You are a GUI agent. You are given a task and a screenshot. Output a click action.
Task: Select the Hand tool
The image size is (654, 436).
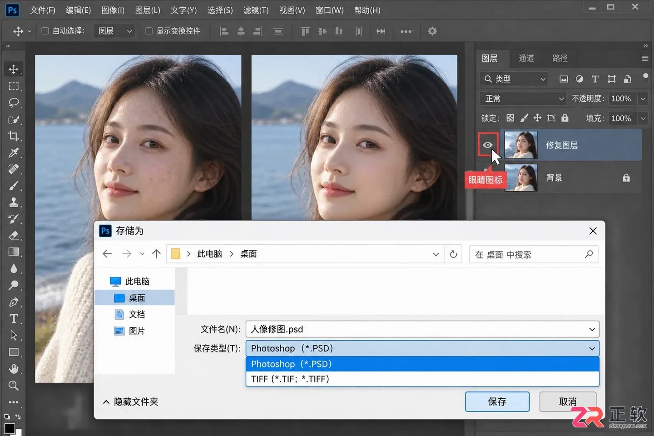pyautogui.click(x=14, y=368)
